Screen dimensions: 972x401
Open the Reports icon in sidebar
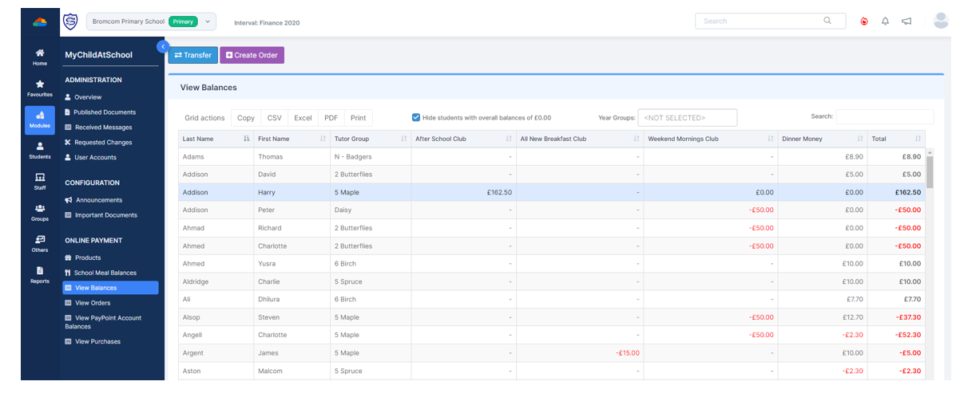coord(40,274)
